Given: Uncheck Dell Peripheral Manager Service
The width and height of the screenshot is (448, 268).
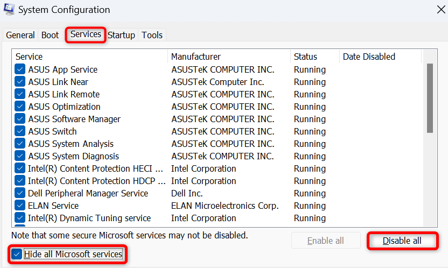Looking at the screenshot, I should [20, 193].
